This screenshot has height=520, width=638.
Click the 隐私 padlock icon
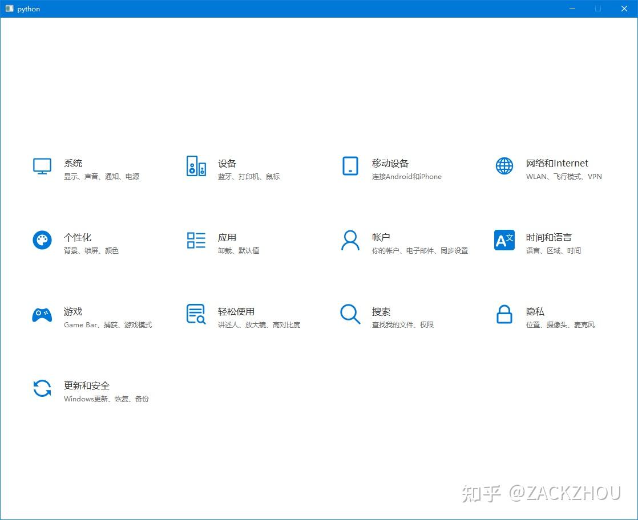coord(504,314)
